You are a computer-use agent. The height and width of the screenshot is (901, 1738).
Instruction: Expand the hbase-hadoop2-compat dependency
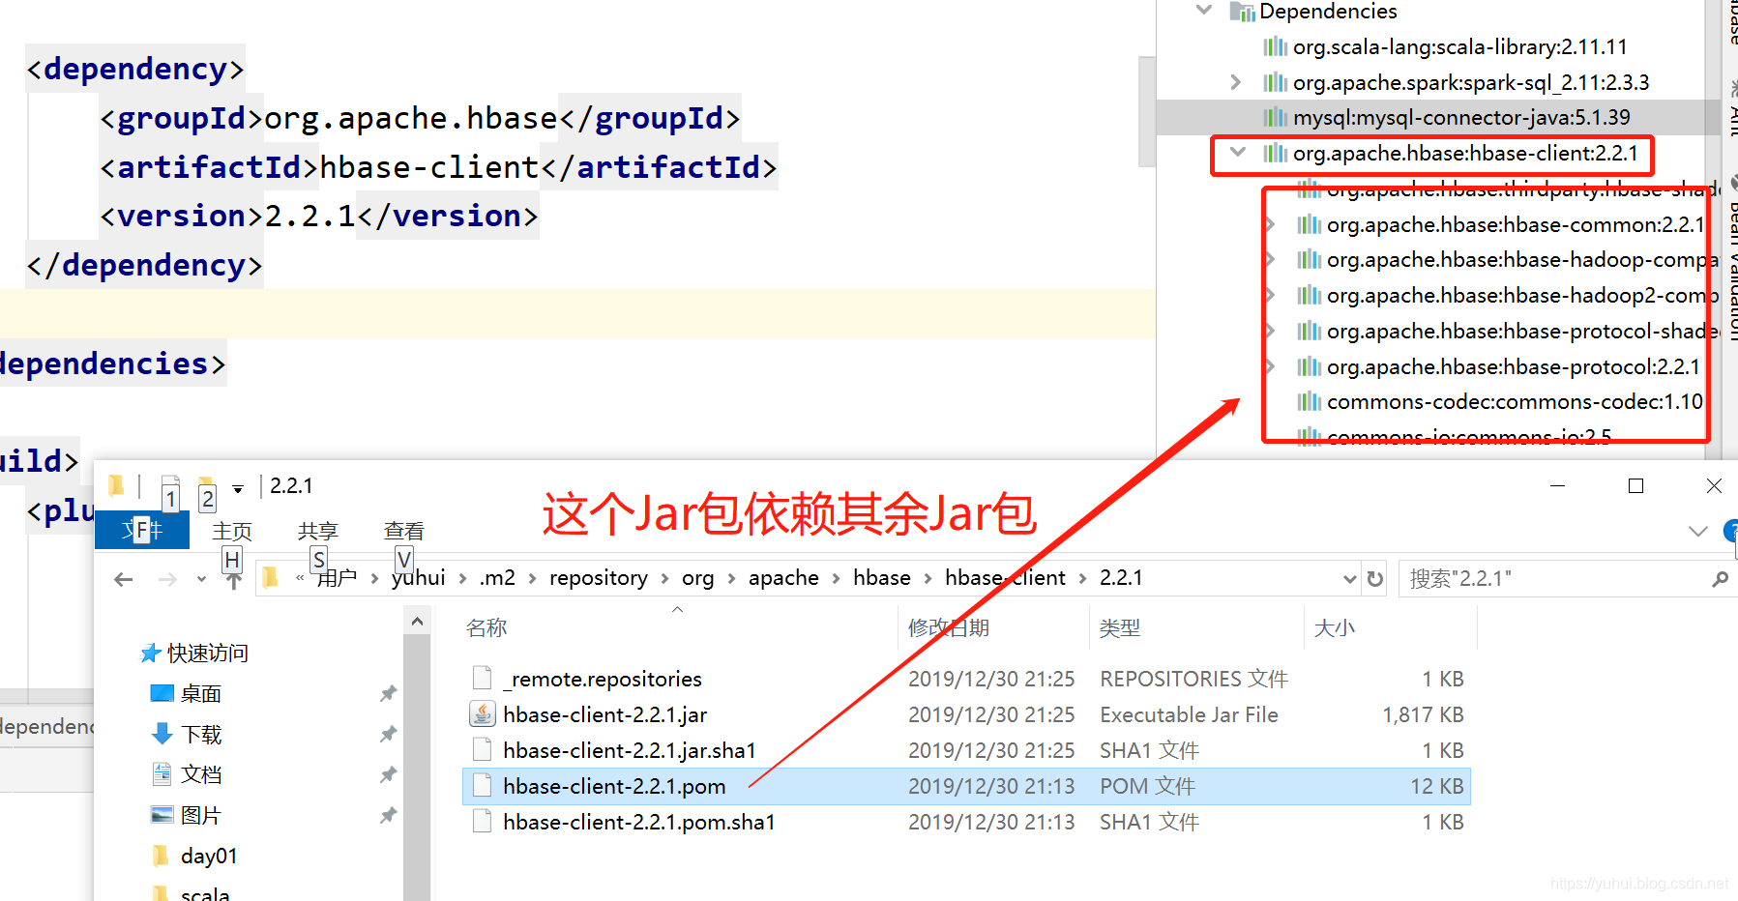point(1271,295)
